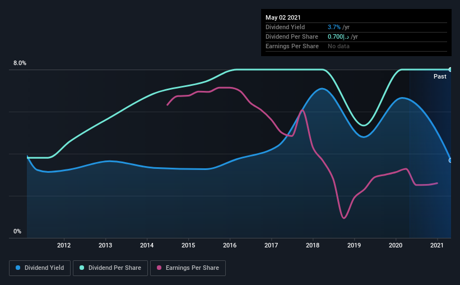The height and width of the screenshot is (285, 460).
Task: Click the 2017 x-axis label
Action: point(271,245)
